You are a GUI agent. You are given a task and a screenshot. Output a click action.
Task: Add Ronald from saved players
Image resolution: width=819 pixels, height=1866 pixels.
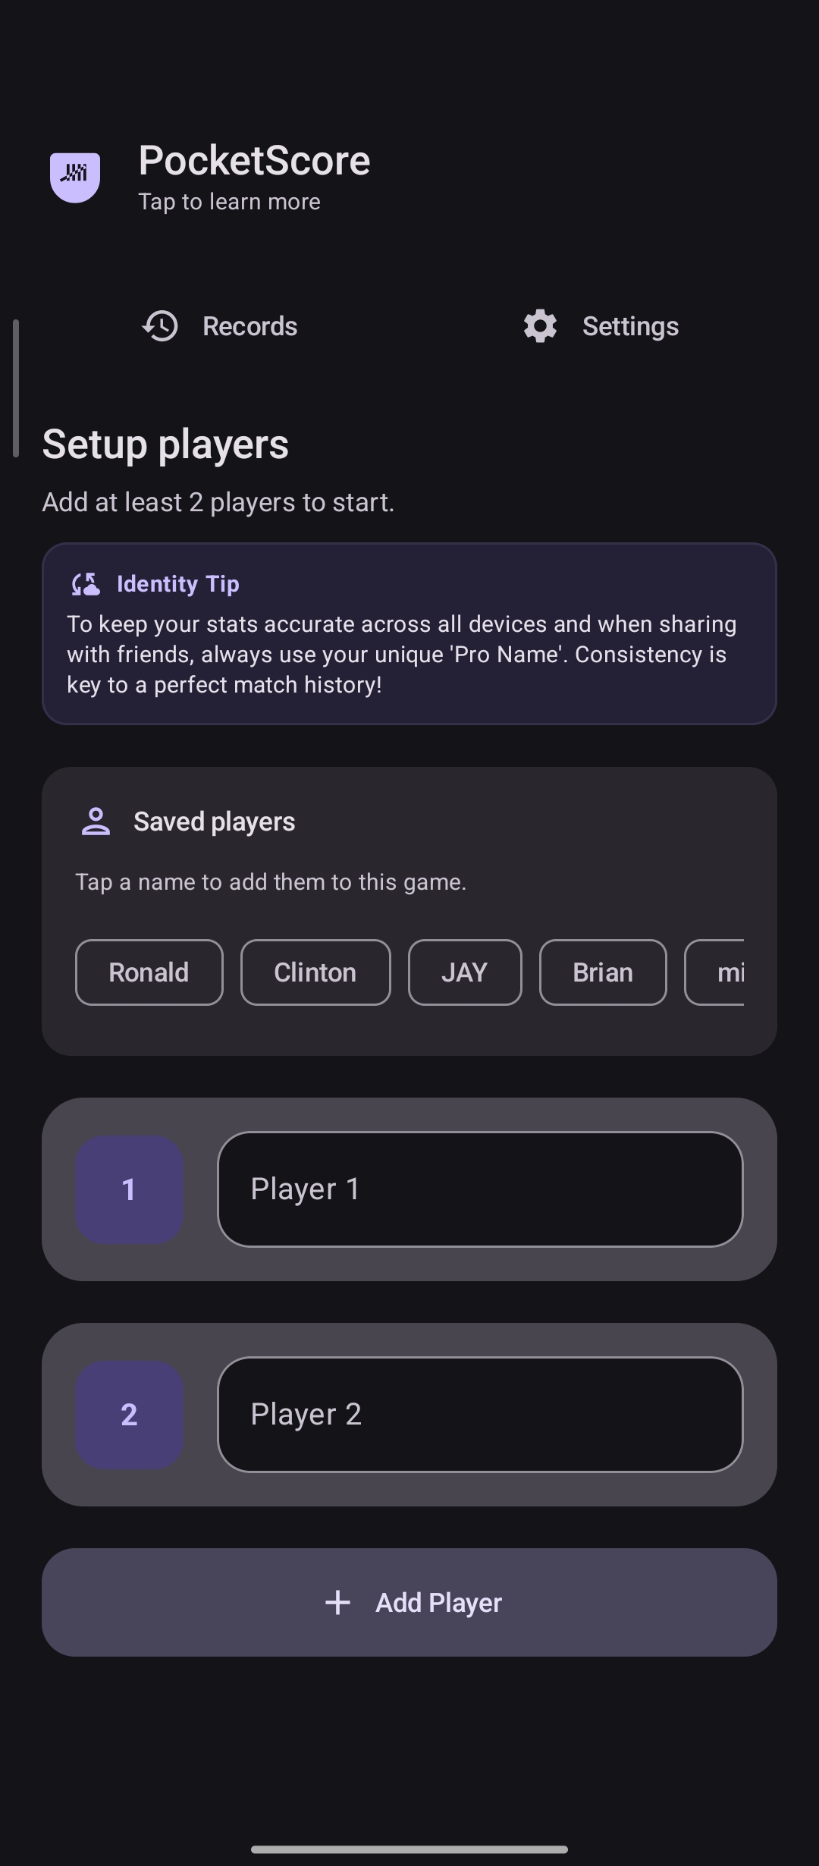point(149,972)
